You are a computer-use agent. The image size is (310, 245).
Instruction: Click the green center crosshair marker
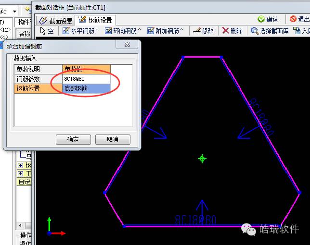point(202,159)
